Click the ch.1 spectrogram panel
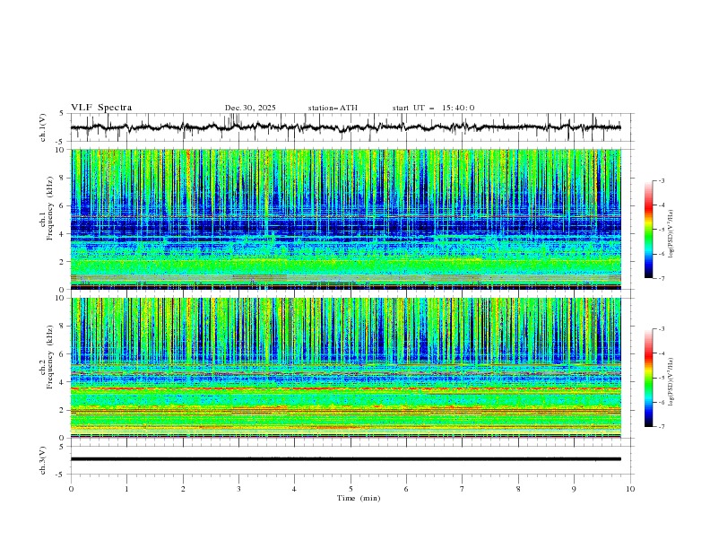This screenshot has width=710, height=549. 346,219
